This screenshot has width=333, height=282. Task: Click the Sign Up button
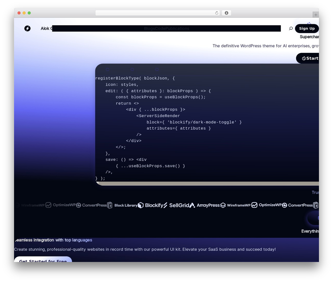tap(307, 28)
